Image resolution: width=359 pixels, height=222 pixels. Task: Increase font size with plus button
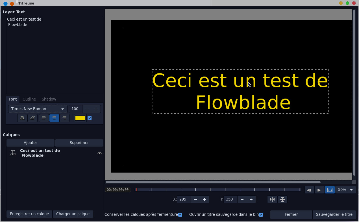click(x=96, y=109)
